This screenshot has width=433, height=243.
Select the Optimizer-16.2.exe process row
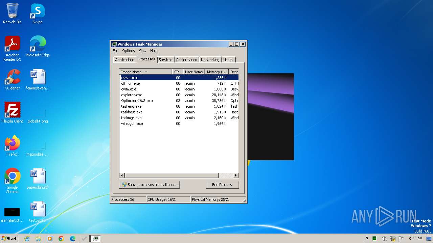(x=179, y=101)
